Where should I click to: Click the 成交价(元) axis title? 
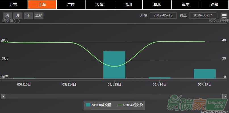pyautogui.click(x=11, y=21)
